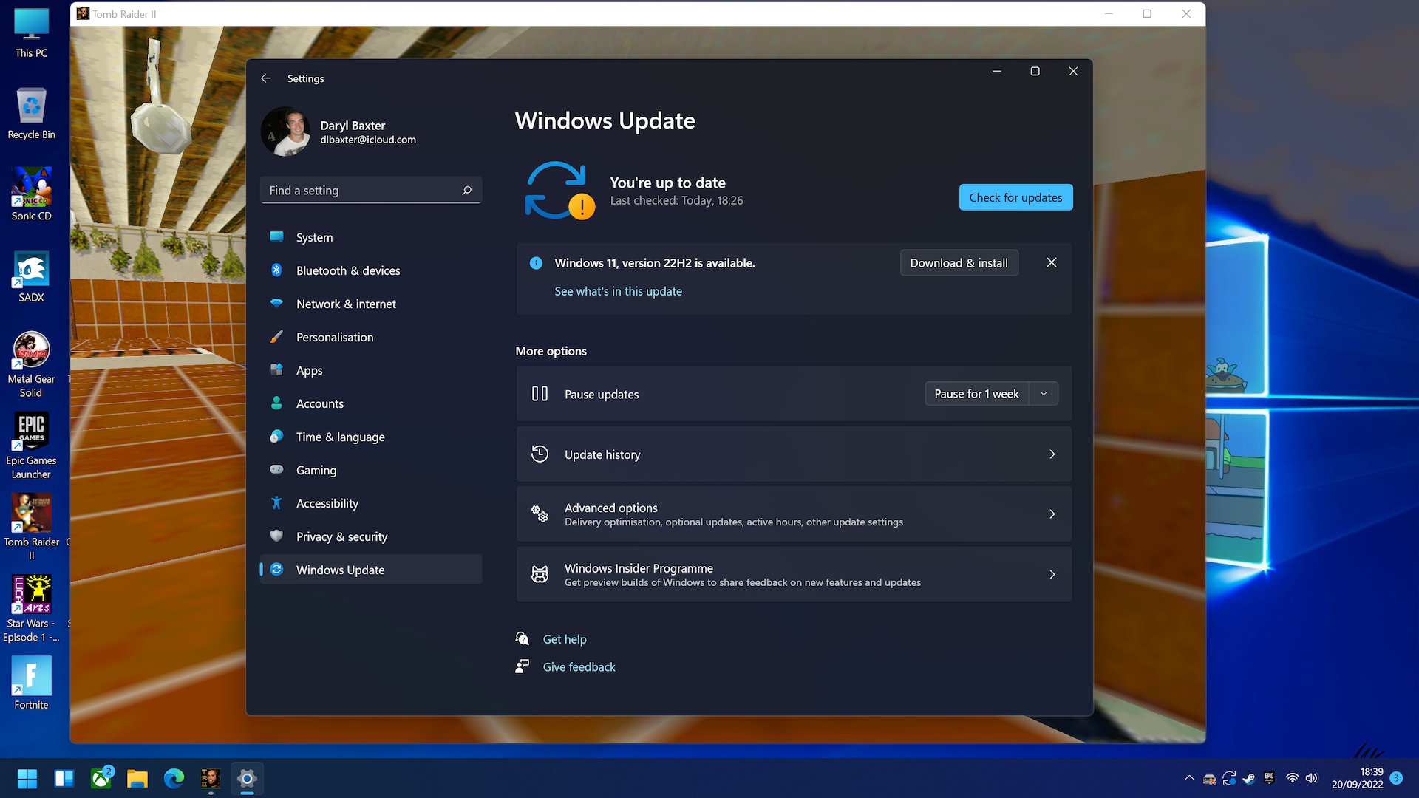
Task: Dismiss the Windows 11 22H2 notification
Action: pyautogui.click(x=1051, y=262)
